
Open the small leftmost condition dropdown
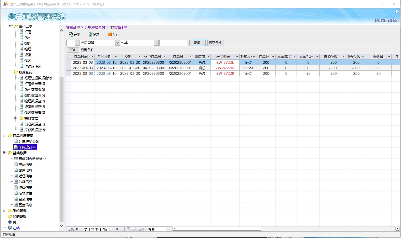77,43
